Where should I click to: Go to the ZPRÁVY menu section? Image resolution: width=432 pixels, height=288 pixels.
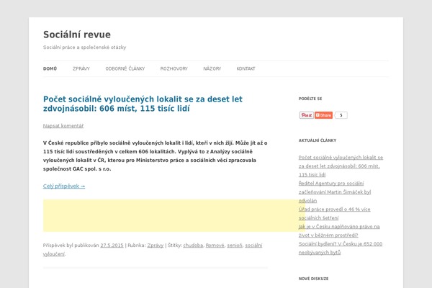pos(81,68)
